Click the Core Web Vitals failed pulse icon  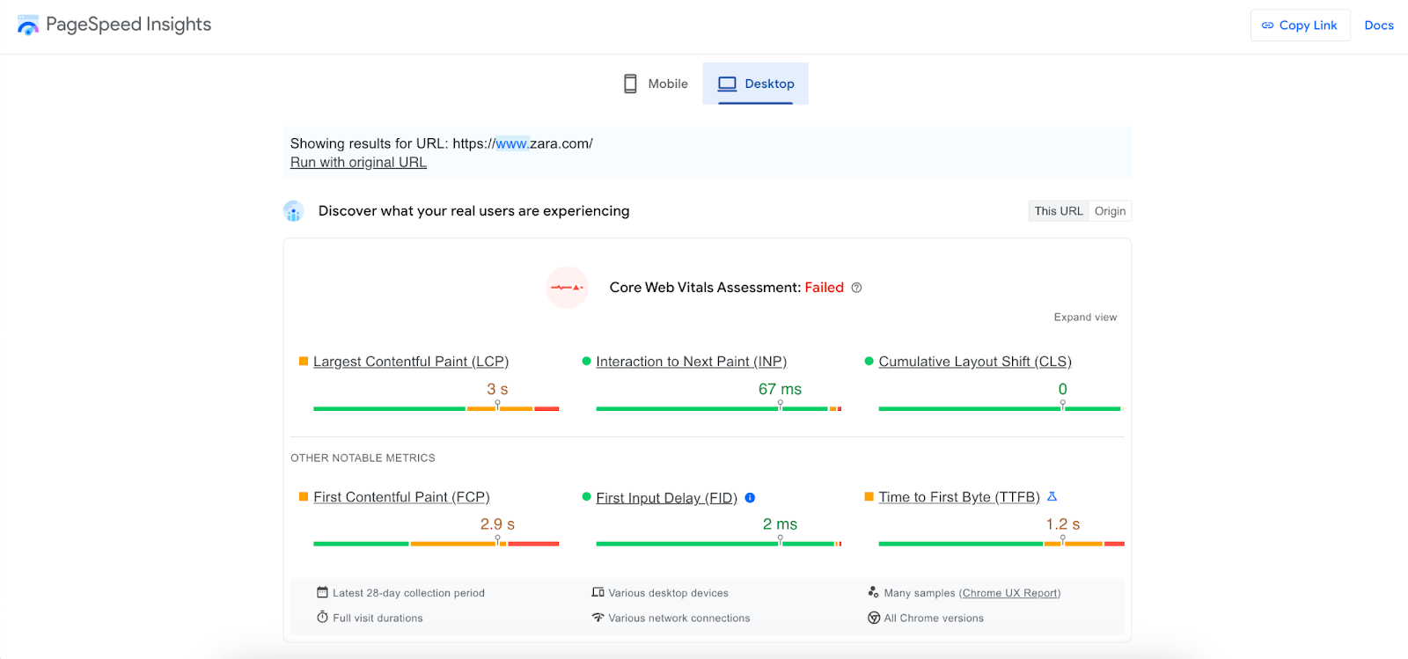(x=567, y=288)
